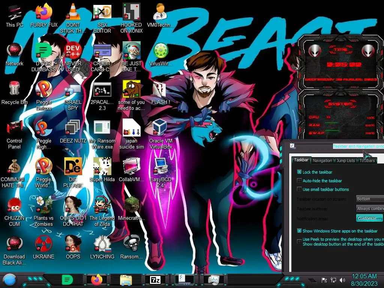Open the Ransom... skull icon
The image size is (384, 288).
pos(131,247)
